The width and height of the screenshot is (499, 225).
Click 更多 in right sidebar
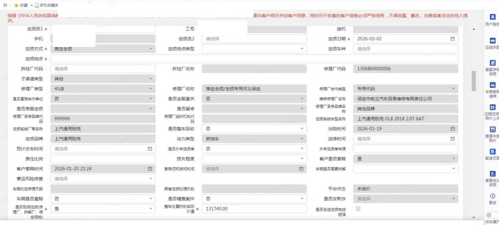coord(493,198)
